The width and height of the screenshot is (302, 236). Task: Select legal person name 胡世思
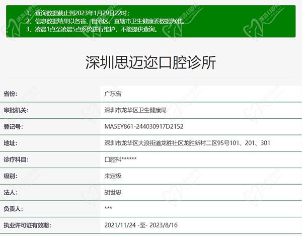[113, 192]
